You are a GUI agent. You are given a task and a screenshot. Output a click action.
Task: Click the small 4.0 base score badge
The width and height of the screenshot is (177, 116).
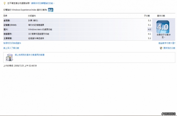pos(51,10)
